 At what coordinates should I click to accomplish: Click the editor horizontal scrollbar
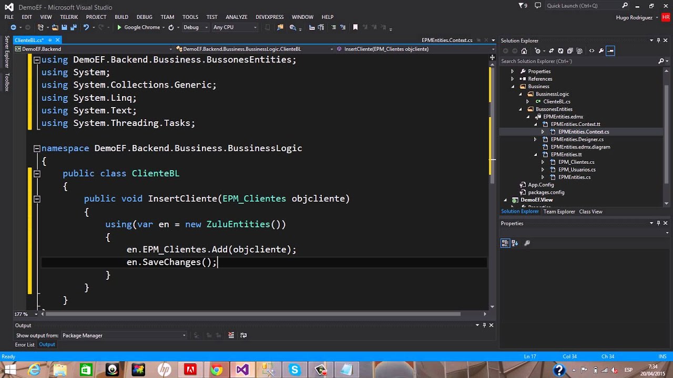(253, 314)
